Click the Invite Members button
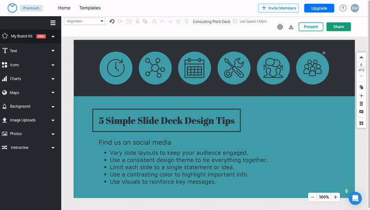This screenshot has height=210, width=370. pos(278,8)
